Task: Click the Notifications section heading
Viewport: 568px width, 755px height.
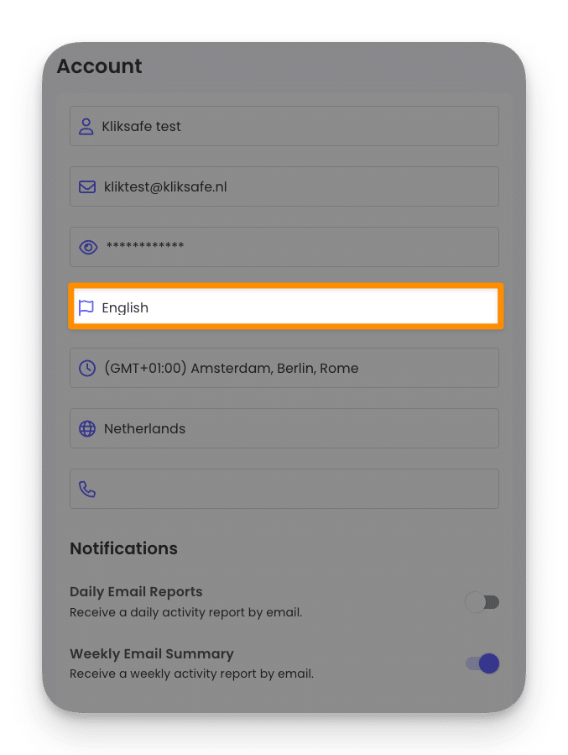Action: point(124,548)
